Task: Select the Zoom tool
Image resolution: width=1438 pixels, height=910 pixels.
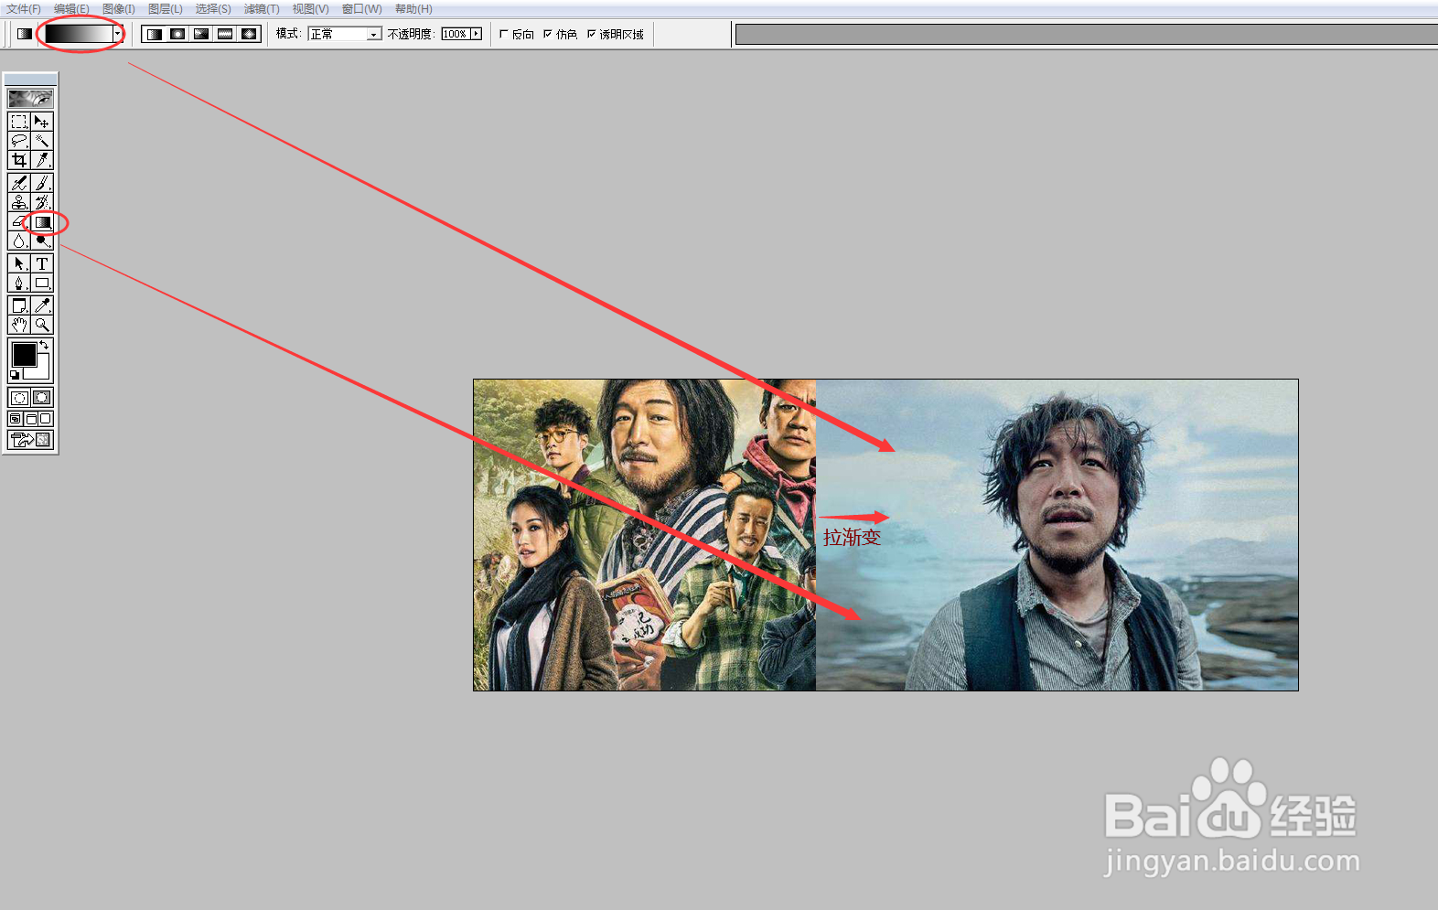Action: click(42, 325)
